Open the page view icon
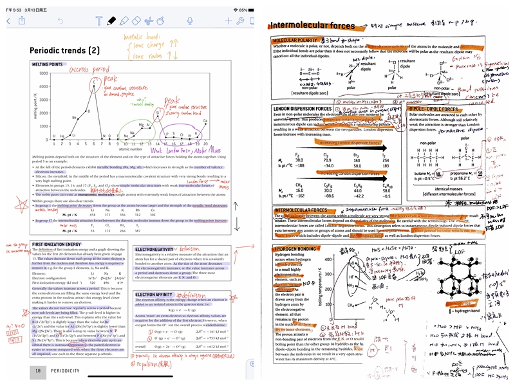Screen dimensions: 515x386 click(x=252, y=21)
